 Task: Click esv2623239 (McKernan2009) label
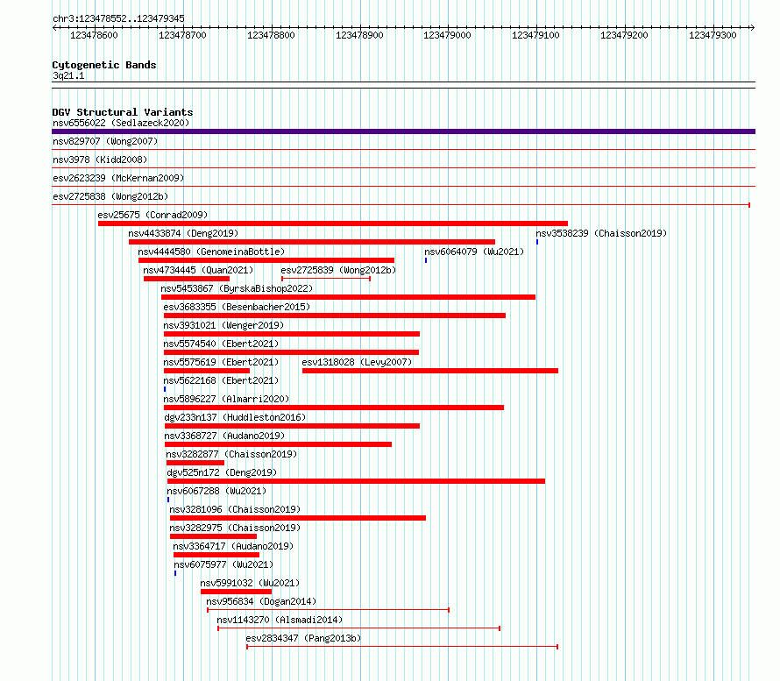[x=118, y=178]
